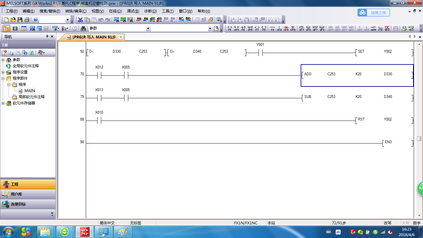
Task: Insert a coil with the F7 button
Action: point(257,29)
